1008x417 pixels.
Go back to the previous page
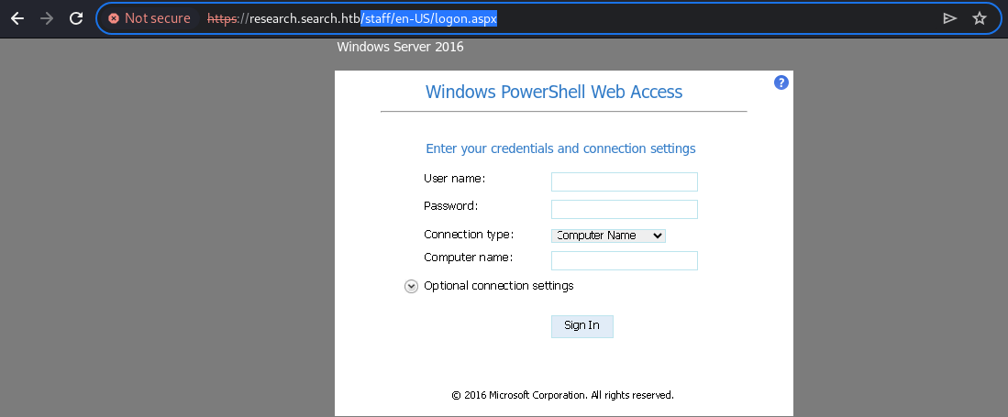[17, 18]
